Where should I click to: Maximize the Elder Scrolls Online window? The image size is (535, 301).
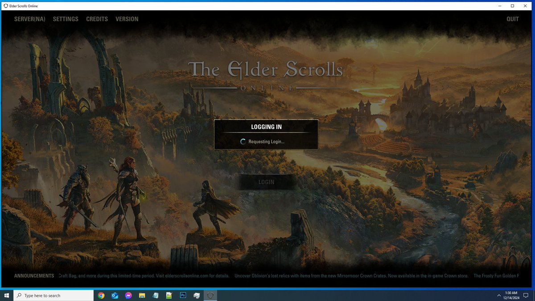(x=512, y=6)
